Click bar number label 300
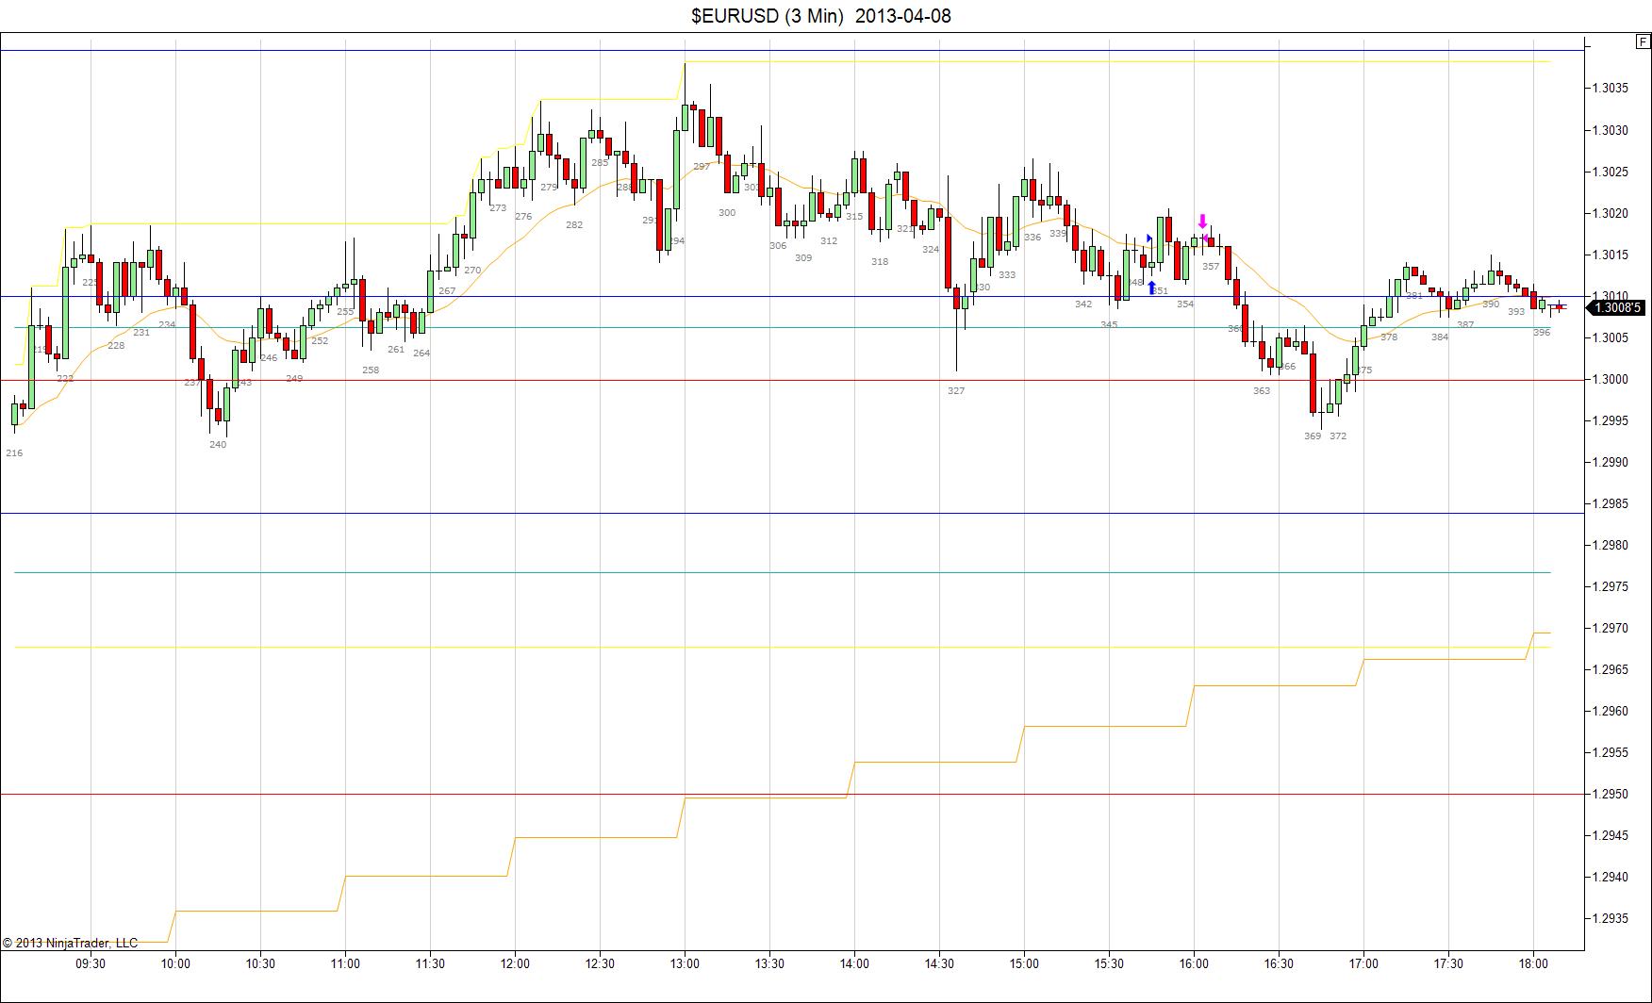Viewport: 1652px width, 1003px height. [x=727, y=213]
